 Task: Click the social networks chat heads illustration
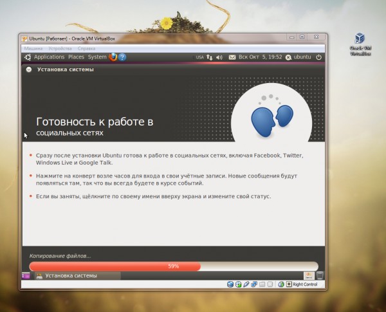tap(271, 115)
